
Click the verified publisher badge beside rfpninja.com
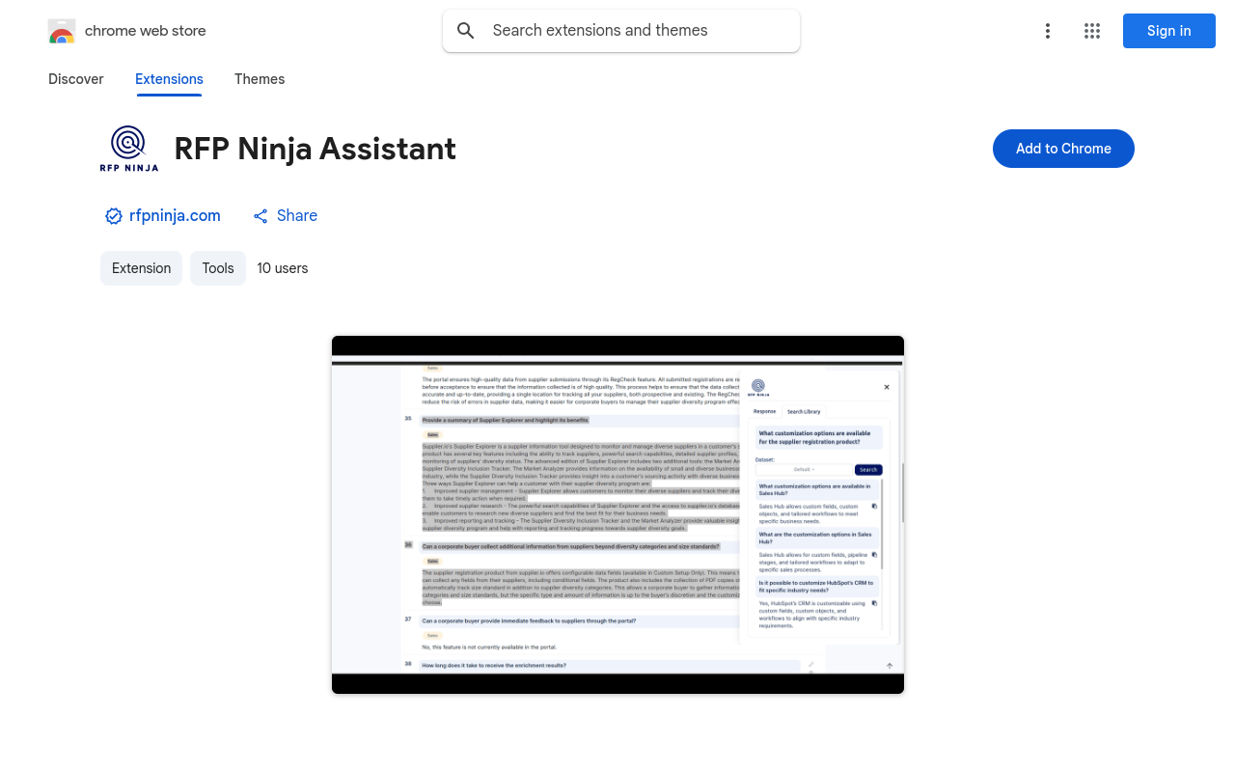click(x=114, y=216)
